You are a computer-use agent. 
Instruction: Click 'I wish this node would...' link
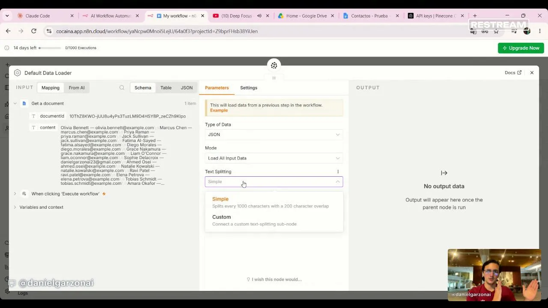274,279
